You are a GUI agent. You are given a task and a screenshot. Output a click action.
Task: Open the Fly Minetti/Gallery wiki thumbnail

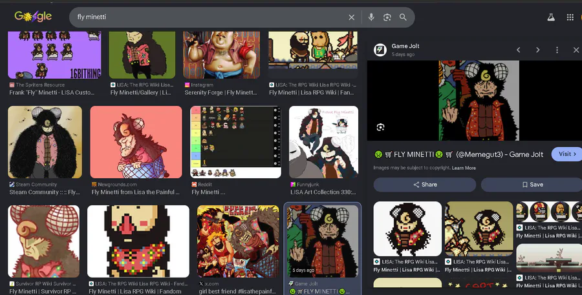142,56
